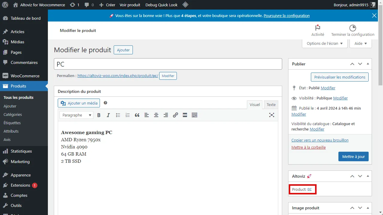The image size is (383, 215).
Task: Click Ajouter un média button
Action: tap(79, 103)
